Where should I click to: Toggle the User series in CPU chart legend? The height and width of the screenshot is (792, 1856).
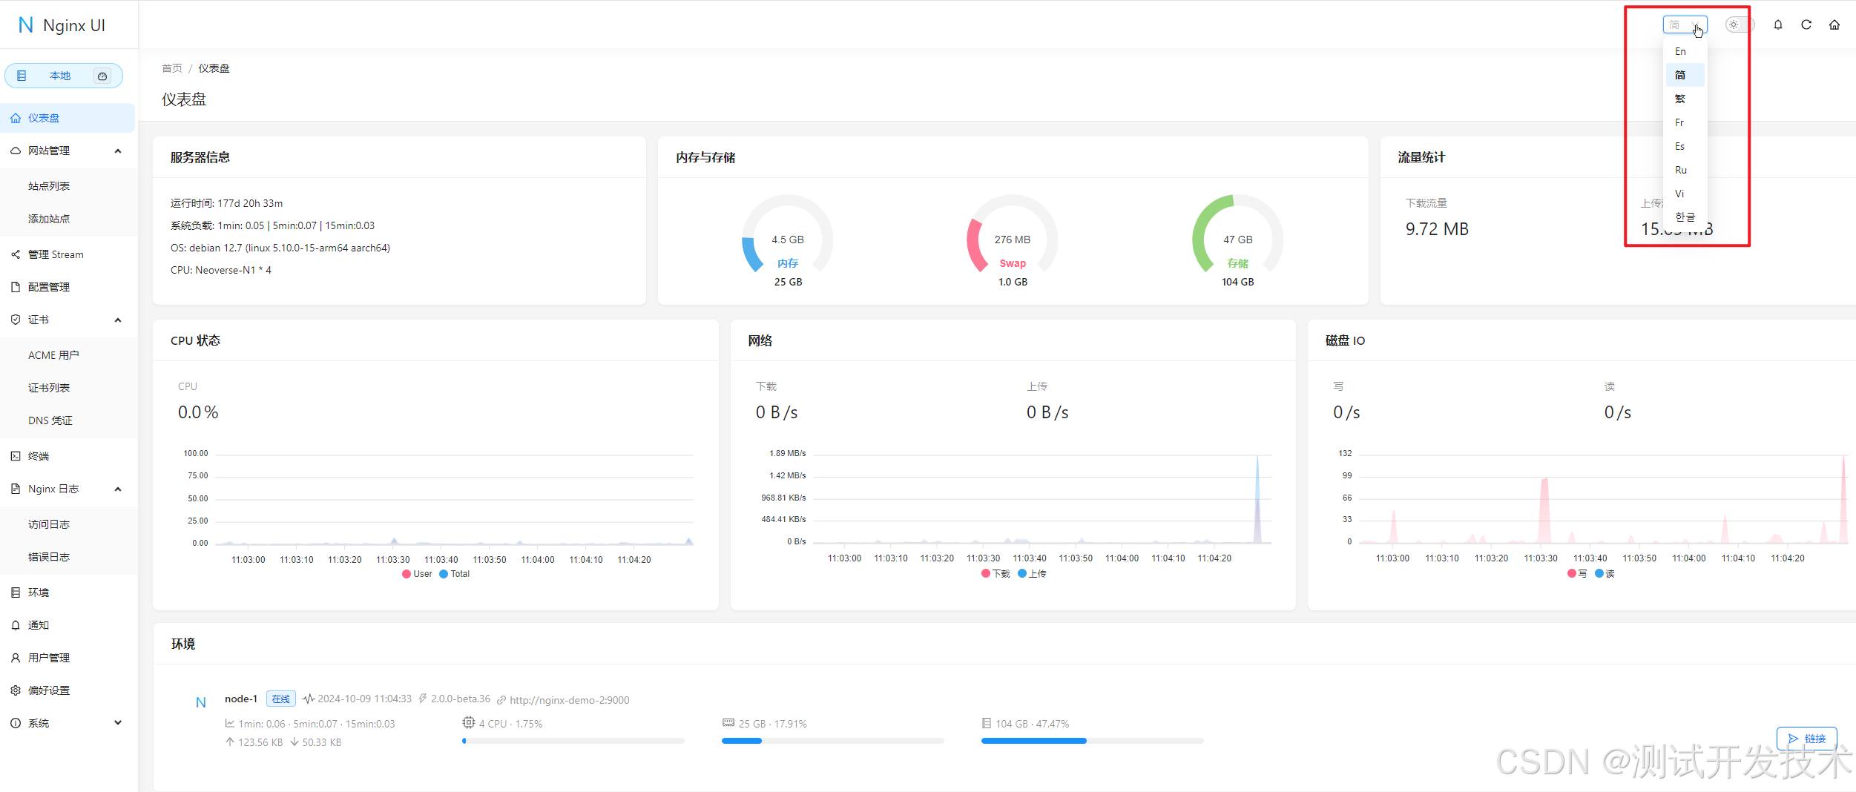[417, 574]
